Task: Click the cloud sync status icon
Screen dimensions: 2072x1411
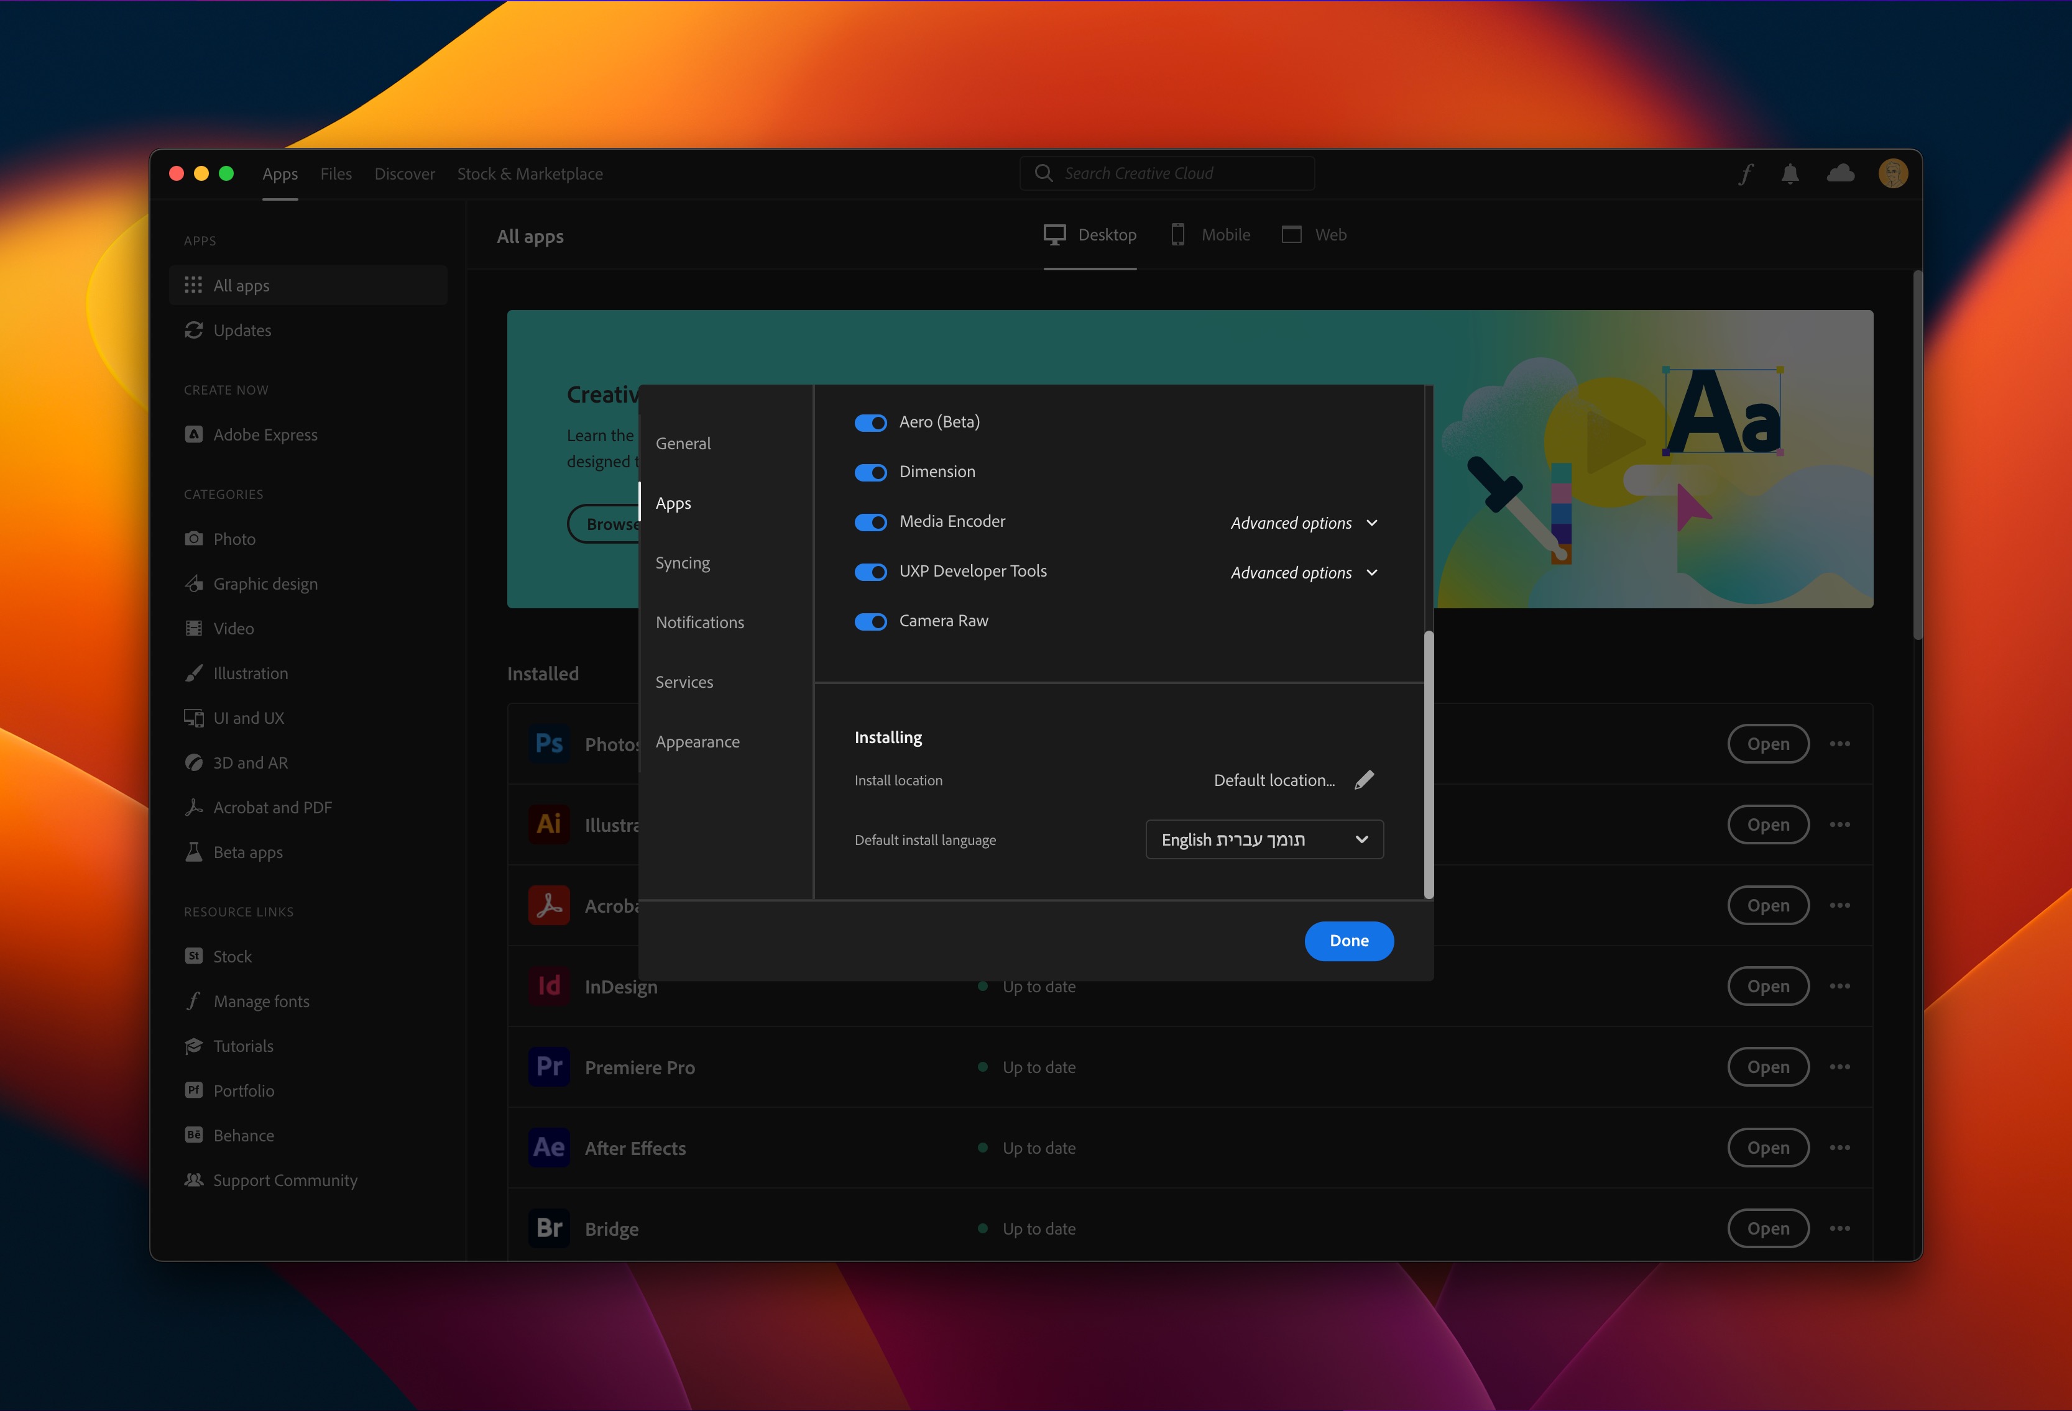Action: [x=1840, y=174]
